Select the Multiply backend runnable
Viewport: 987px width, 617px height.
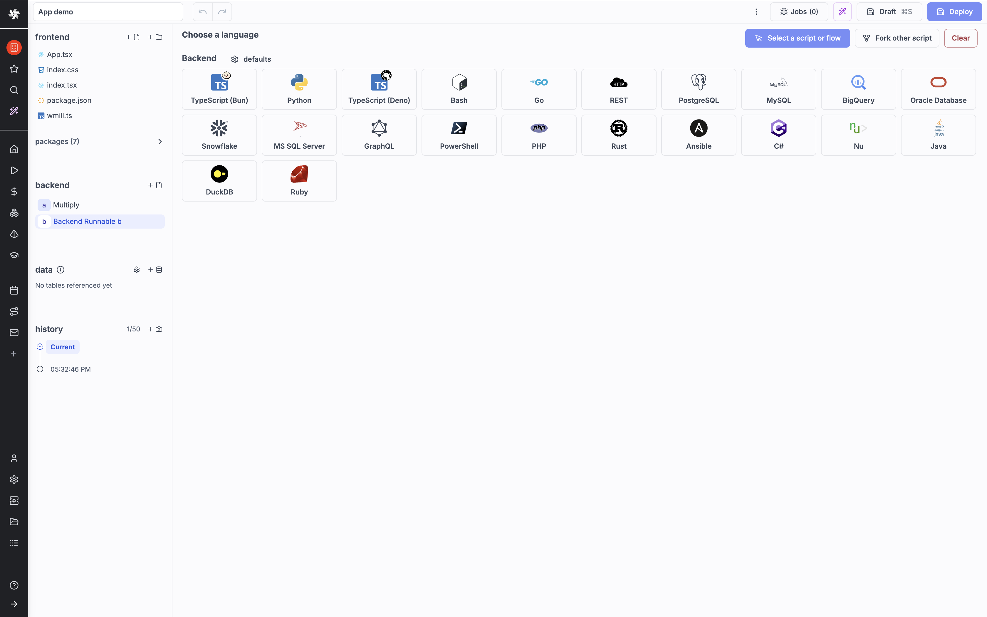(x=66, y=205)
